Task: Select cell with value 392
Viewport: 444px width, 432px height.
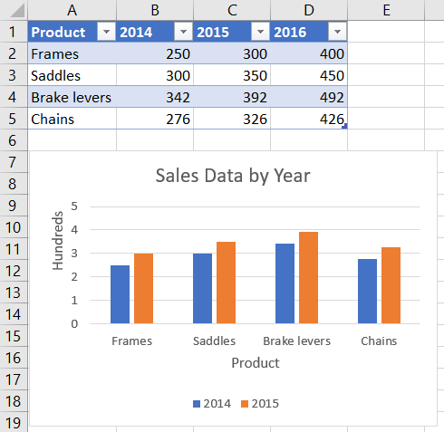Action: (232, 97)
